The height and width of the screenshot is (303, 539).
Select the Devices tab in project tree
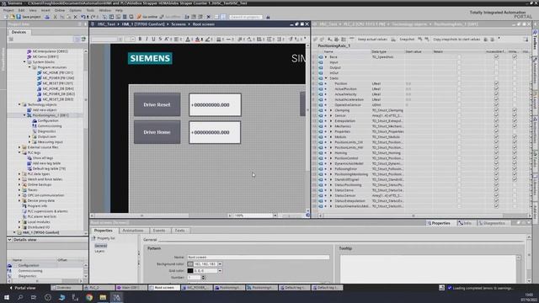click(19, 32)
